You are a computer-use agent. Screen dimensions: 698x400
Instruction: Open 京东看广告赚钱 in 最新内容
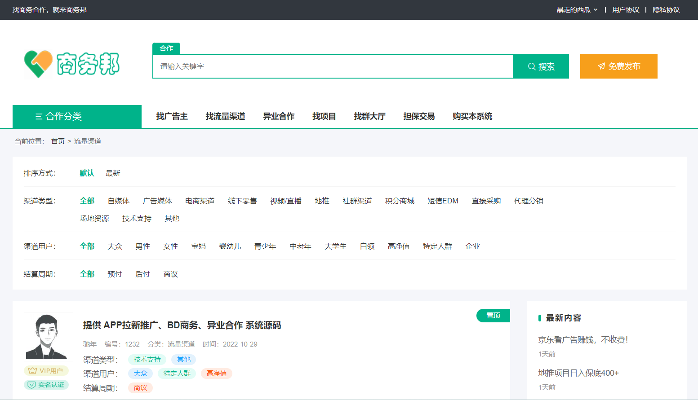pyautogui.click(x=582, y=340)
